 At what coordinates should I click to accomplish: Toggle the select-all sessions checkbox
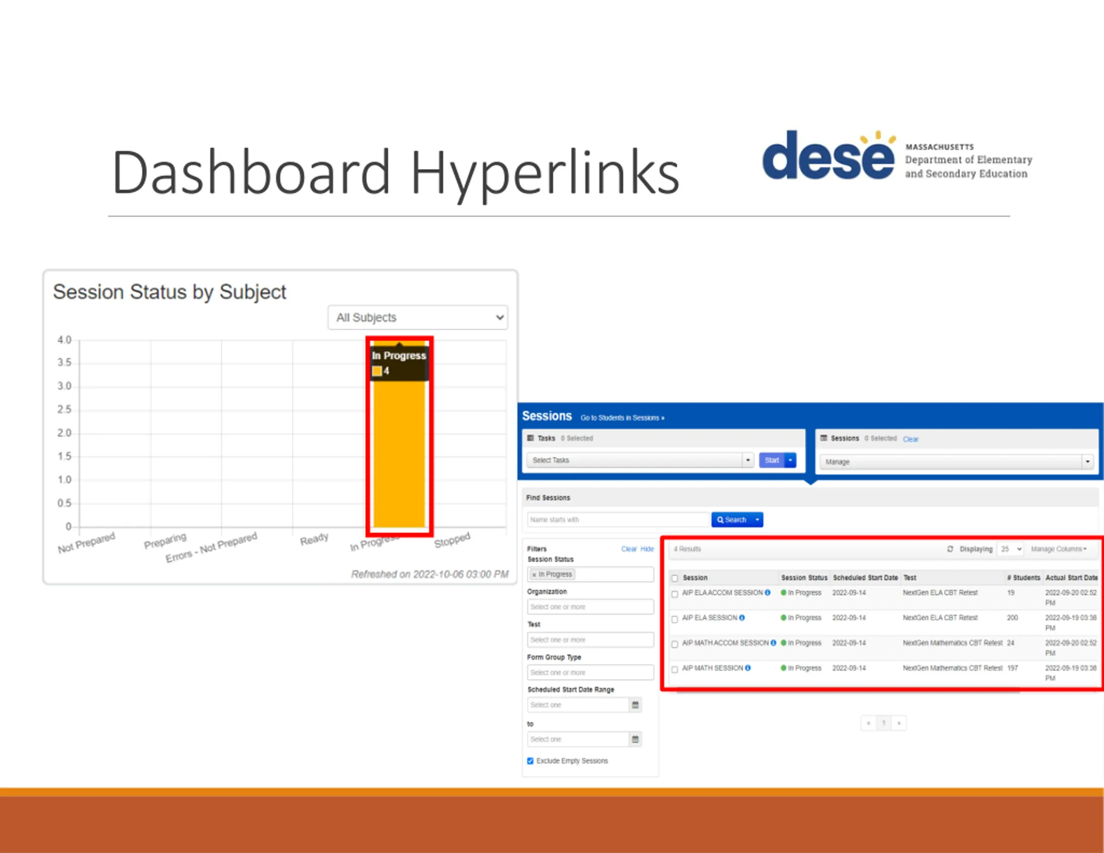click(674, 578)
